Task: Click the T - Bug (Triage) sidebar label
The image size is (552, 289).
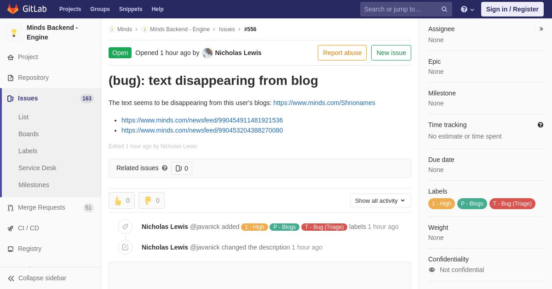Action: [512, 204]
